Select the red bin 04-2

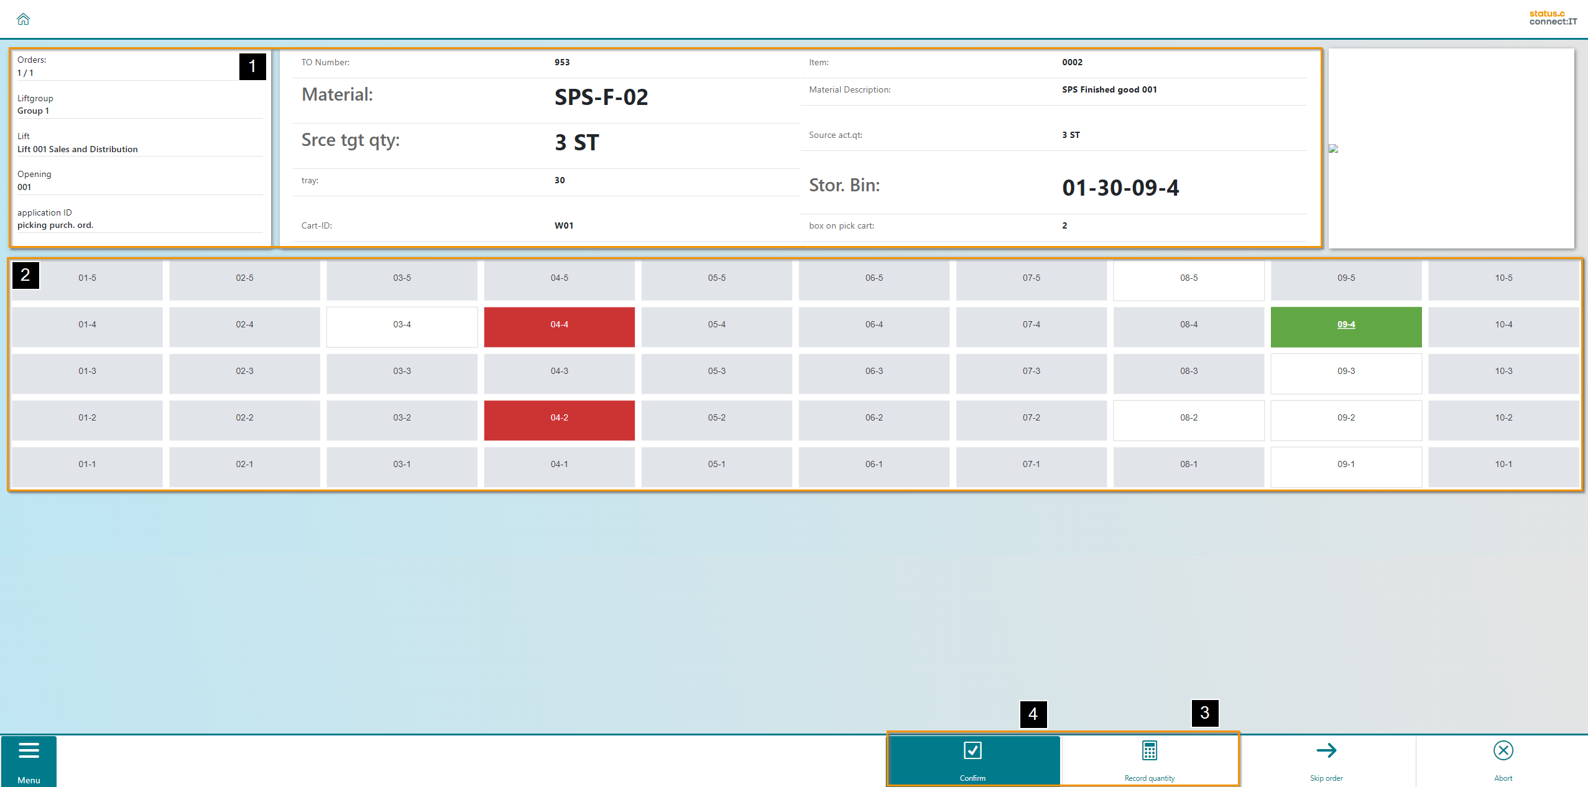coord(559,418)
